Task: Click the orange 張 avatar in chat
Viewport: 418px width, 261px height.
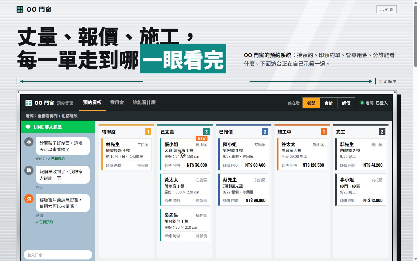Action: [29, 199]
